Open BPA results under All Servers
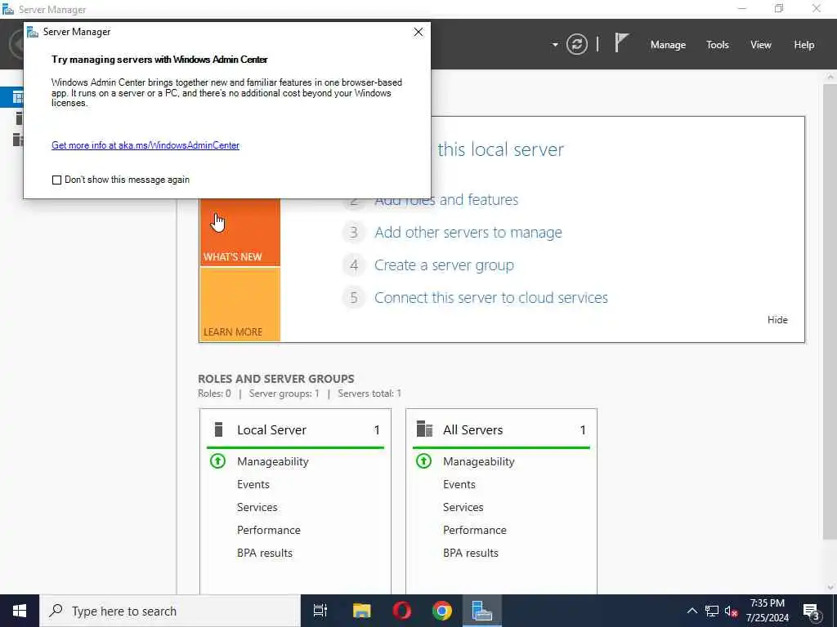Screen dimensions: 837x627 471,554
